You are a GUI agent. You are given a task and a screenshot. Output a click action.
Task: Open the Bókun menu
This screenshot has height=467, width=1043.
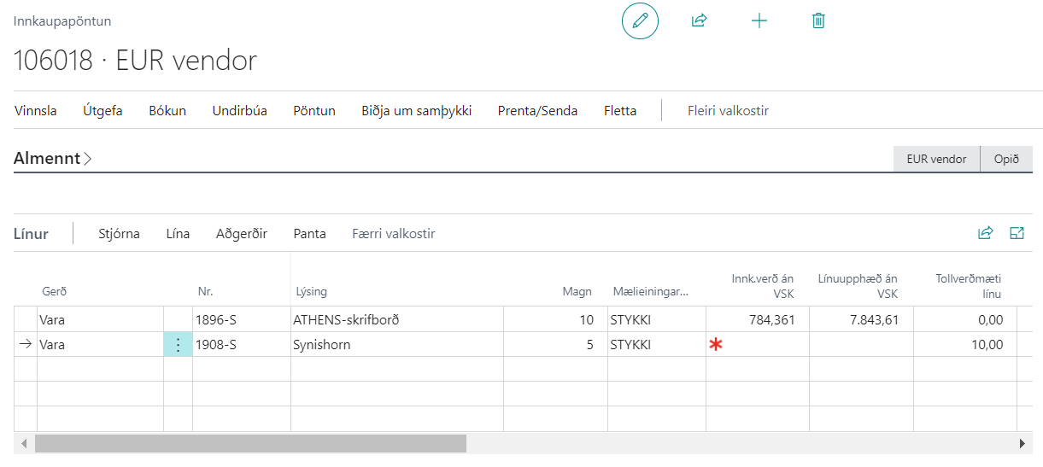click(x=167, y=111)
